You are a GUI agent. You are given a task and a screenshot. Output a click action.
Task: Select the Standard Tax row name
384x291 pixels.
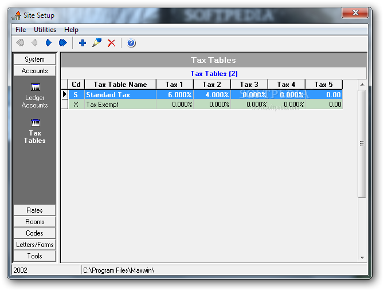[x=120, y=94]
